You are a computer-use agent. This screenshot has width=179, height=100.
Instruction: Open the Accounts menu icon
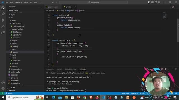tap(3, 82)
